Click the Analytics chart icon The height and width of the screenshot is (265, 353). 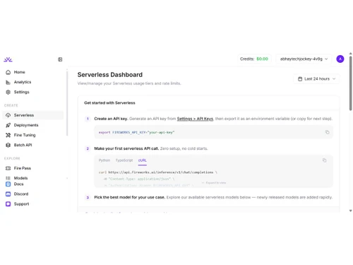pyautogui.click(x=8, y=82)
